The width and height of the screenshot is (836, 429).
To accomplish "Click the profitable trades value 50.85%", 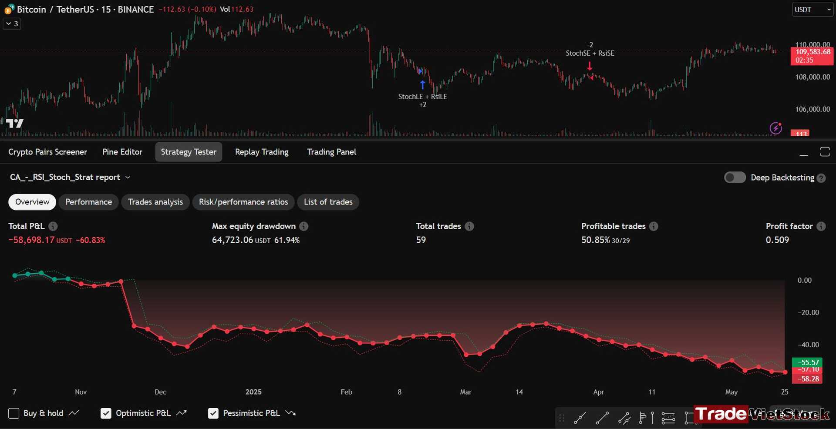I will tap(596, 240).
